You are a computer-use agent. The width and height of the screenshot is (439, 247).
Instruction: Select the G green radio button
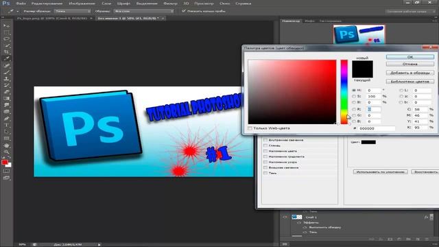pyautogui.click(x=354, y=115)
